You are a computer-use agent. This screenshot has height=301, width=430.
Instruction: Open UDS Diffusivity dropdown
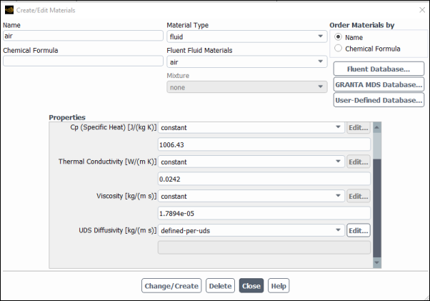(x=250, y=230)
